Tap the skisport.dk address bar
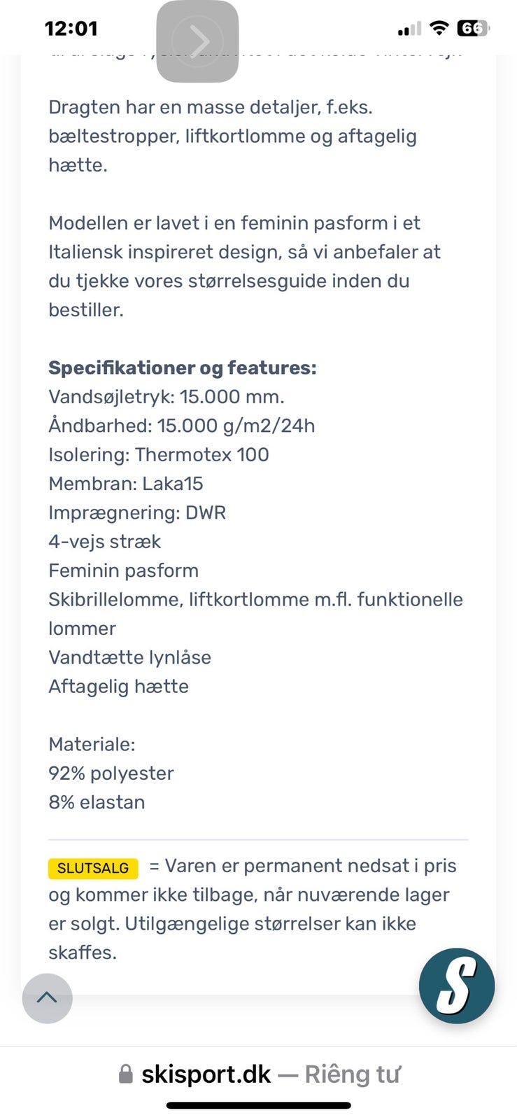 click(206, 1074)
